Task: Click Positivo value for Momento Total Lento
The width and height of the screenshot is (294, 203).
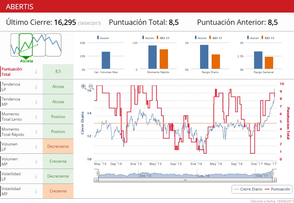Action: click(x=58, y=117)
